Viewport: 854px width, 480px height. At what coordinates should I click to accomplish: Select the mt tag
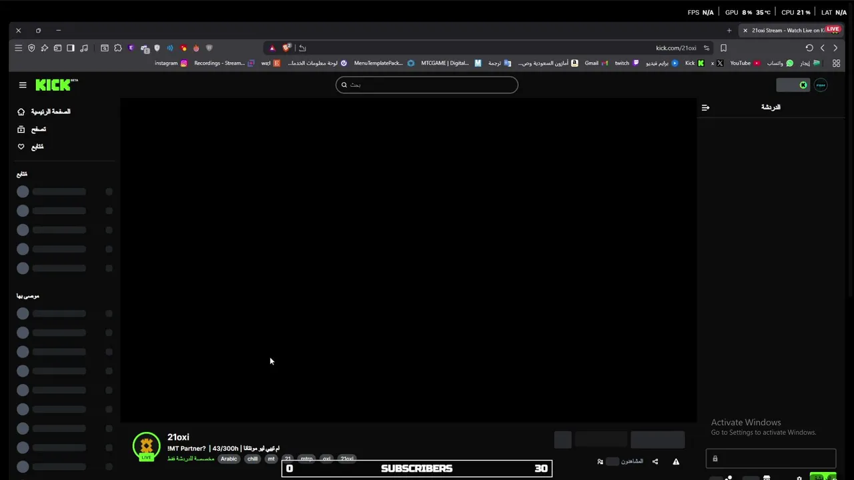point(271,459)
